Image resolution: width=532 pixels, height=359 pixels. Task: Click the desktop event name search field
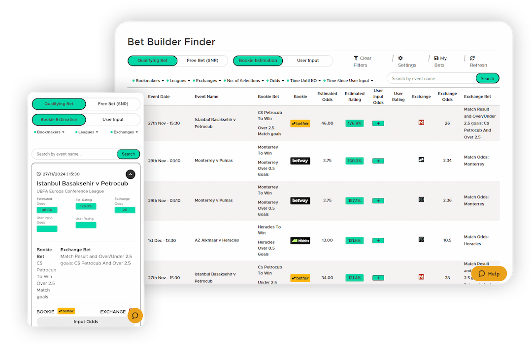point(431,79)
